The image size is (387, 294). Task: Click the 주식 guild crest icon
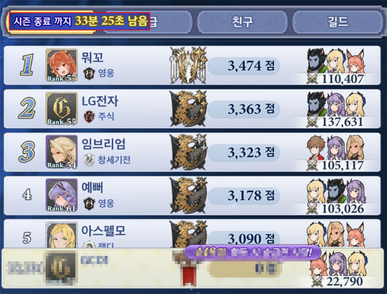pyautogui.click(x=89, y=116)
